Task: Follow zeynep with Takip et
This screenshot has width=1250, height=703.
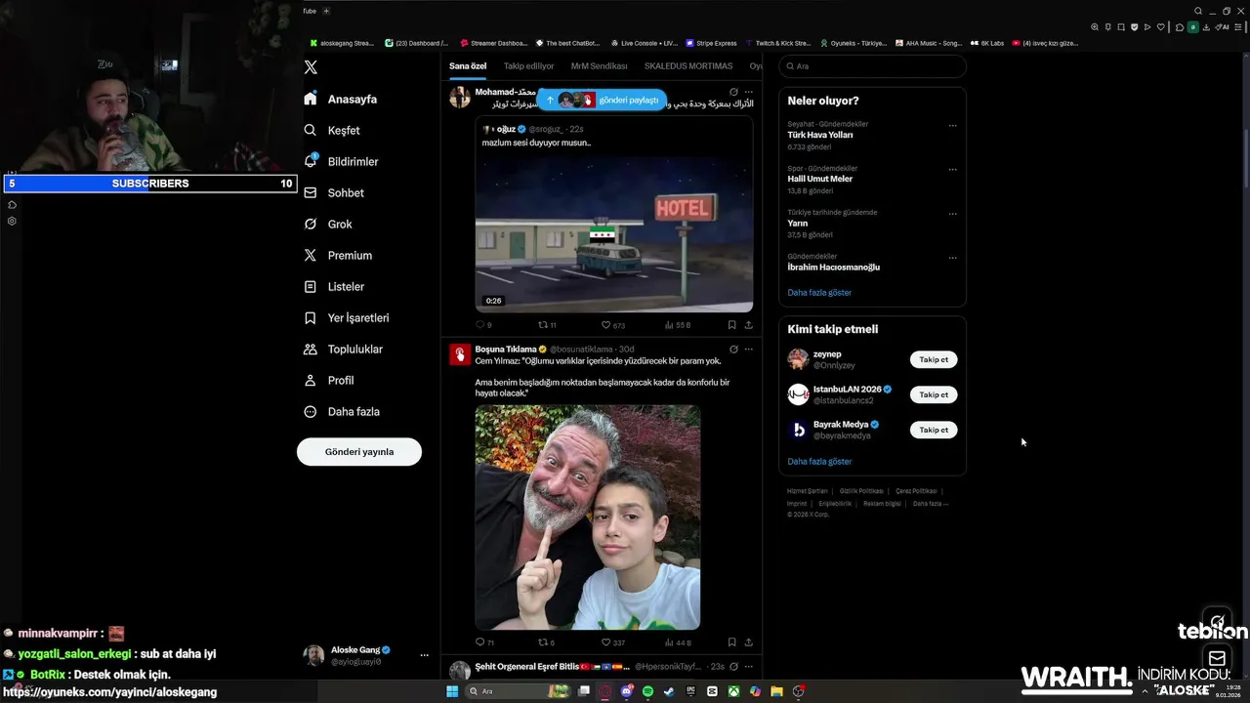Action: pos(934,359)
